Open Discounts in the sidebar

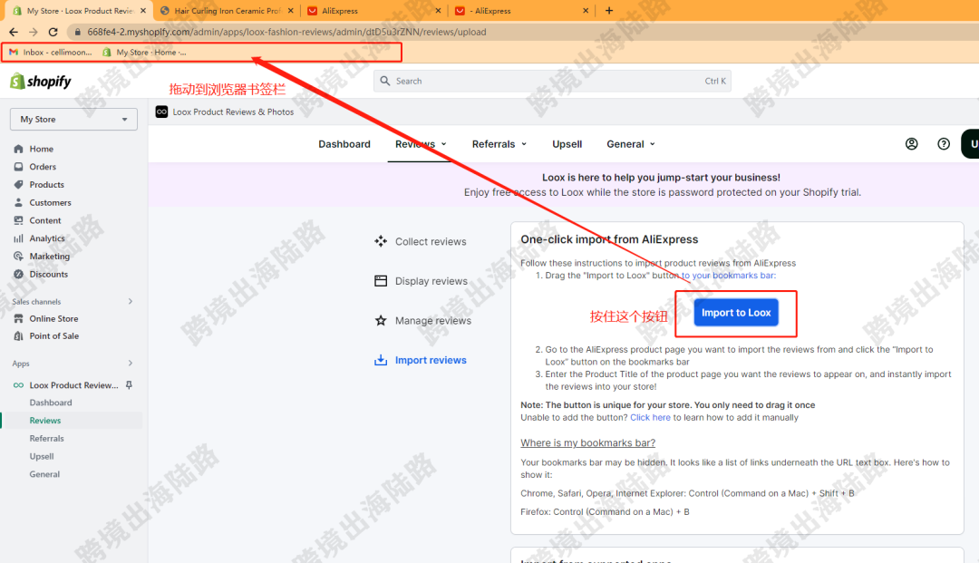48,274
